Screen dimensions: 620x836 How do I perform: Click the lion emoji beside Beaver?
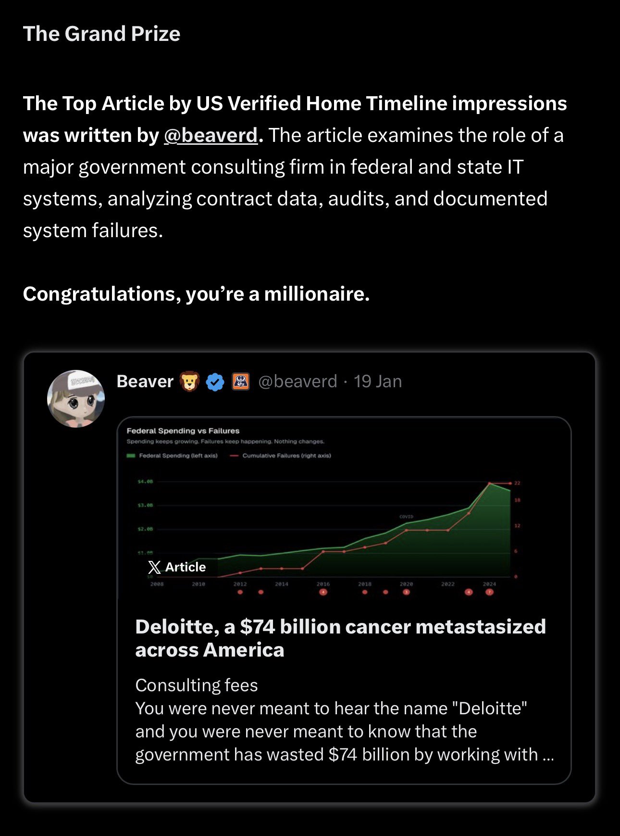(x=189, y=382)
